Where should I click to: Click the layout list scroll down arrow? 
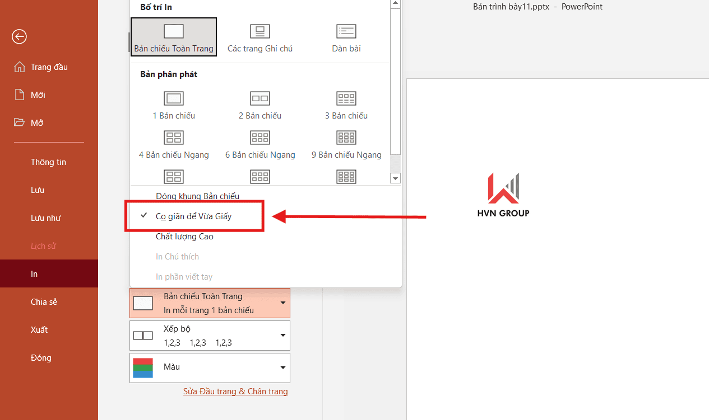point(395,178)
